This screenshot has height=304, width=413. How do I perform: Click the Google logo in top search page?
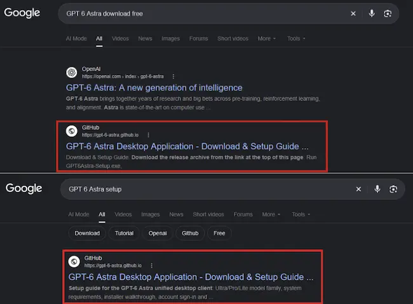[22, 13]
